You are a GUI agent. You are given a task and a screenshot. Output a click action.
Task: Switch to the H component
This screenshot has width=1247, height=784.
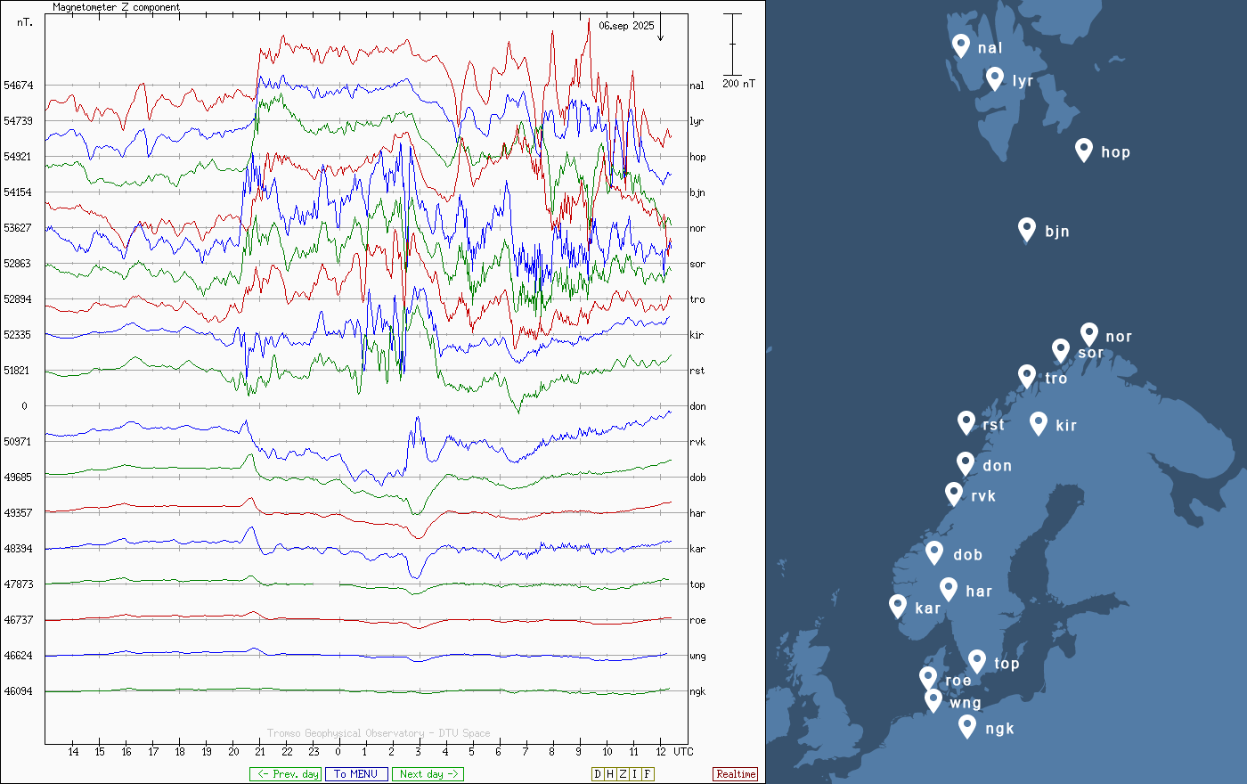(610, 774)
